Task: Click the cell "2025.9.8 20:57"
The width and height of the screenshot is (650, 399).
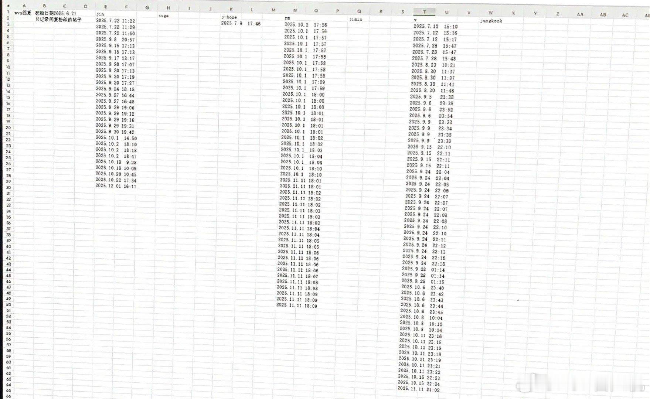Action: (115, 39)
